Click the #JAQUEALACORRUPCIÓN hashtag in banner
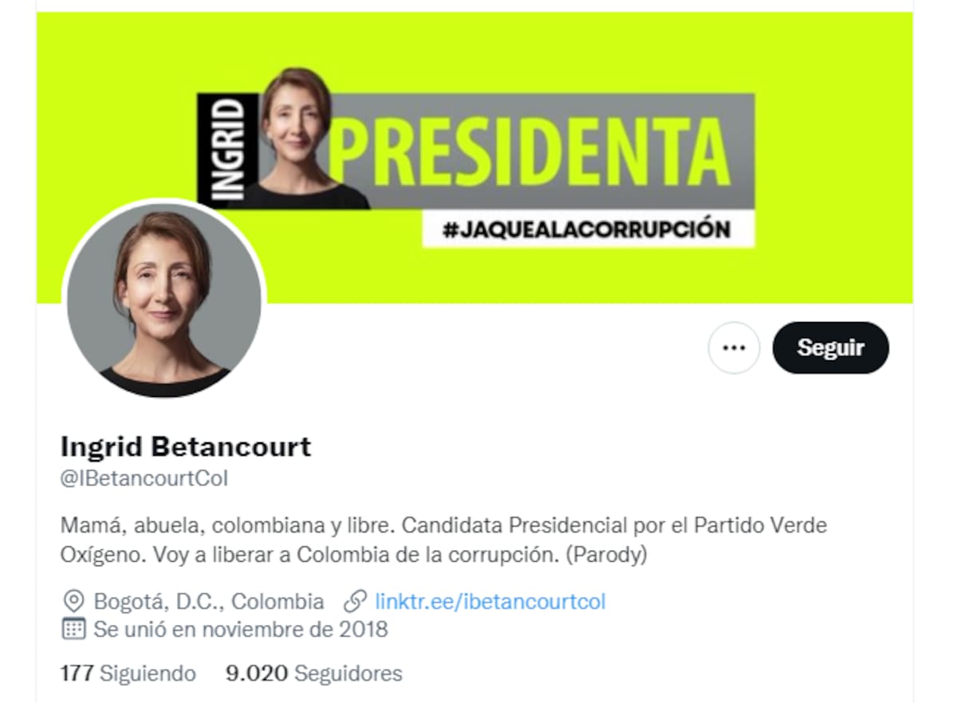This screenshot has width=957, height=703. (x=589, y=230)
